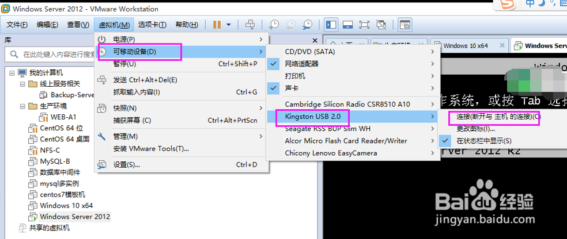
Task: Expand Chicony Lenovo EasyCamera submenu
Action: pyautogui.click(x=353, y=153)
